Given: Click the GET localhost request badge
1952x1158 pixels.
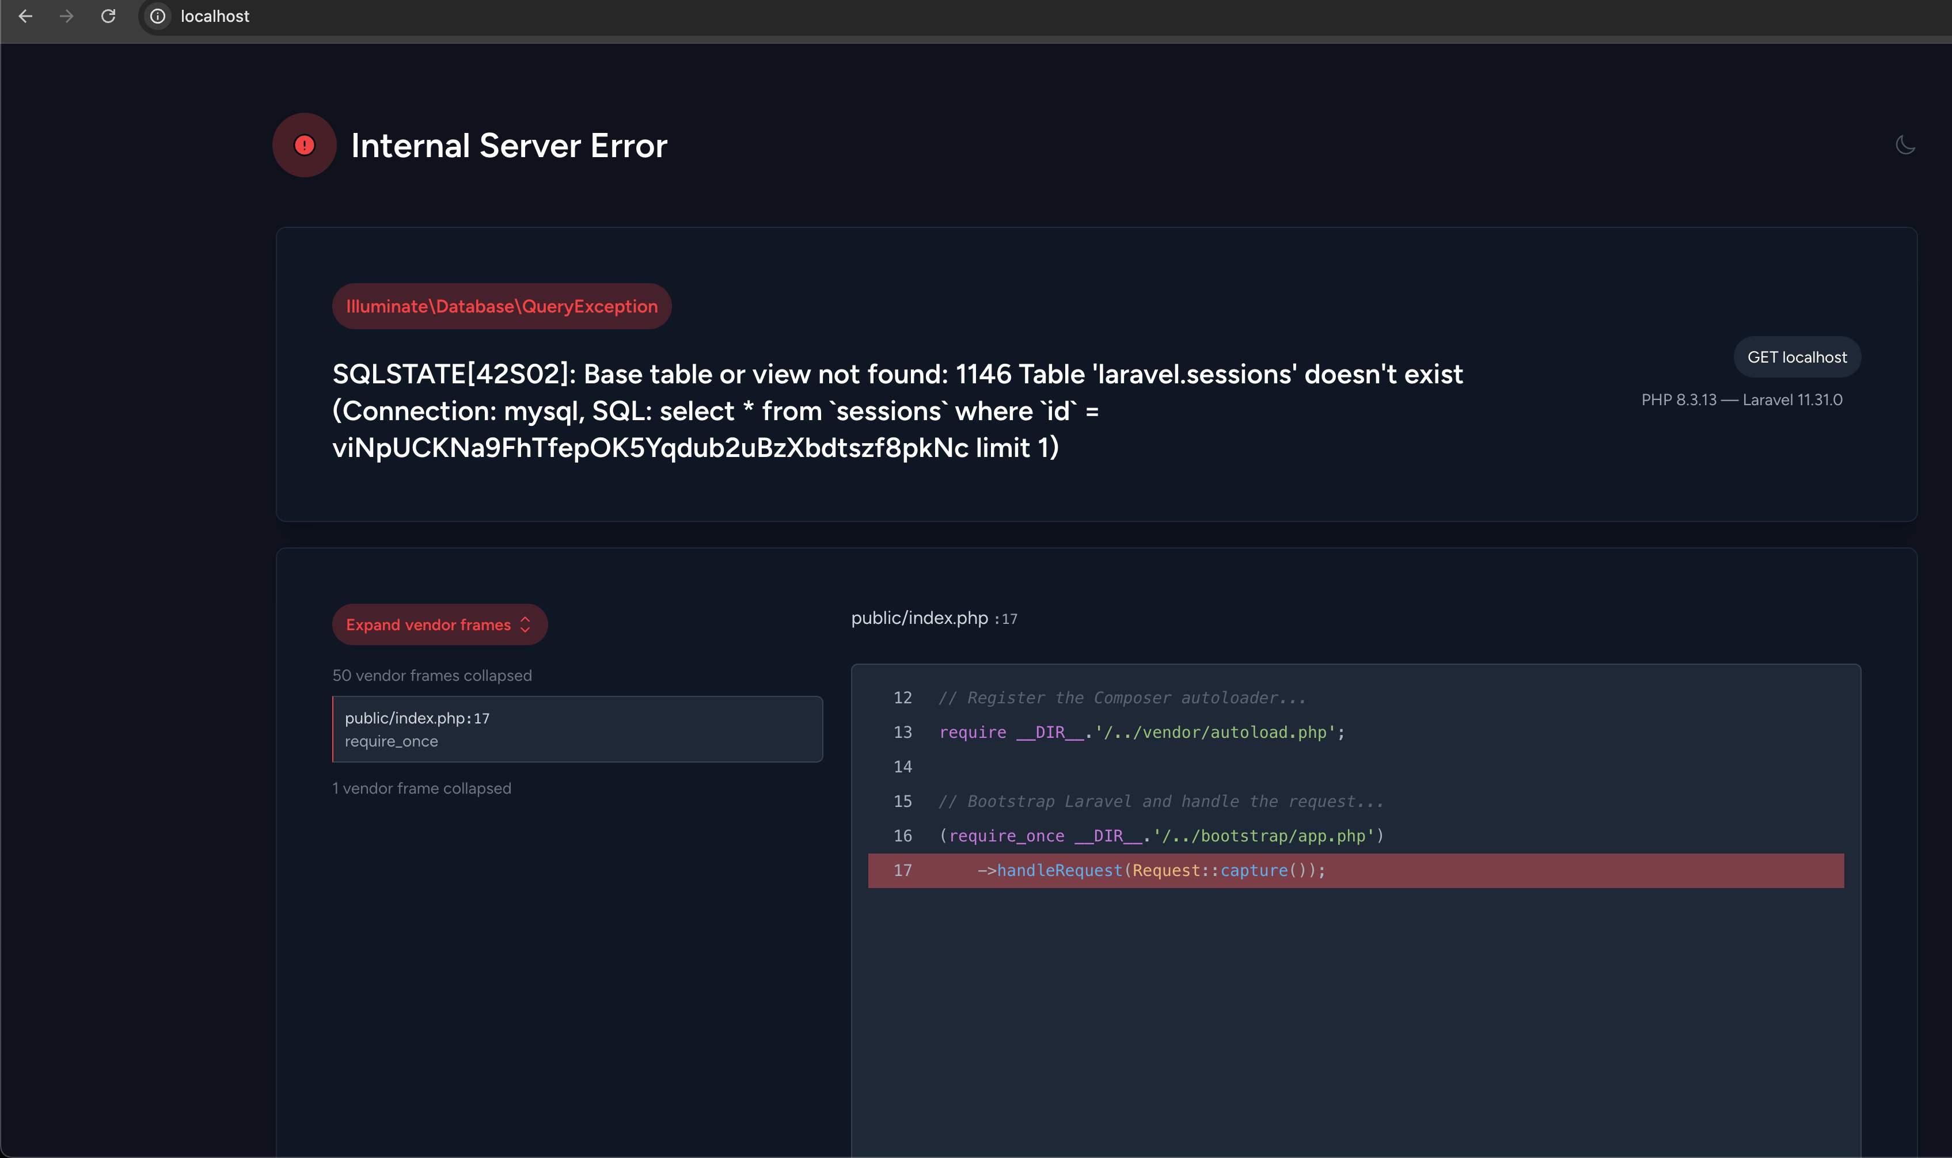Looking at the screenshot, I should pos(1797,357).
